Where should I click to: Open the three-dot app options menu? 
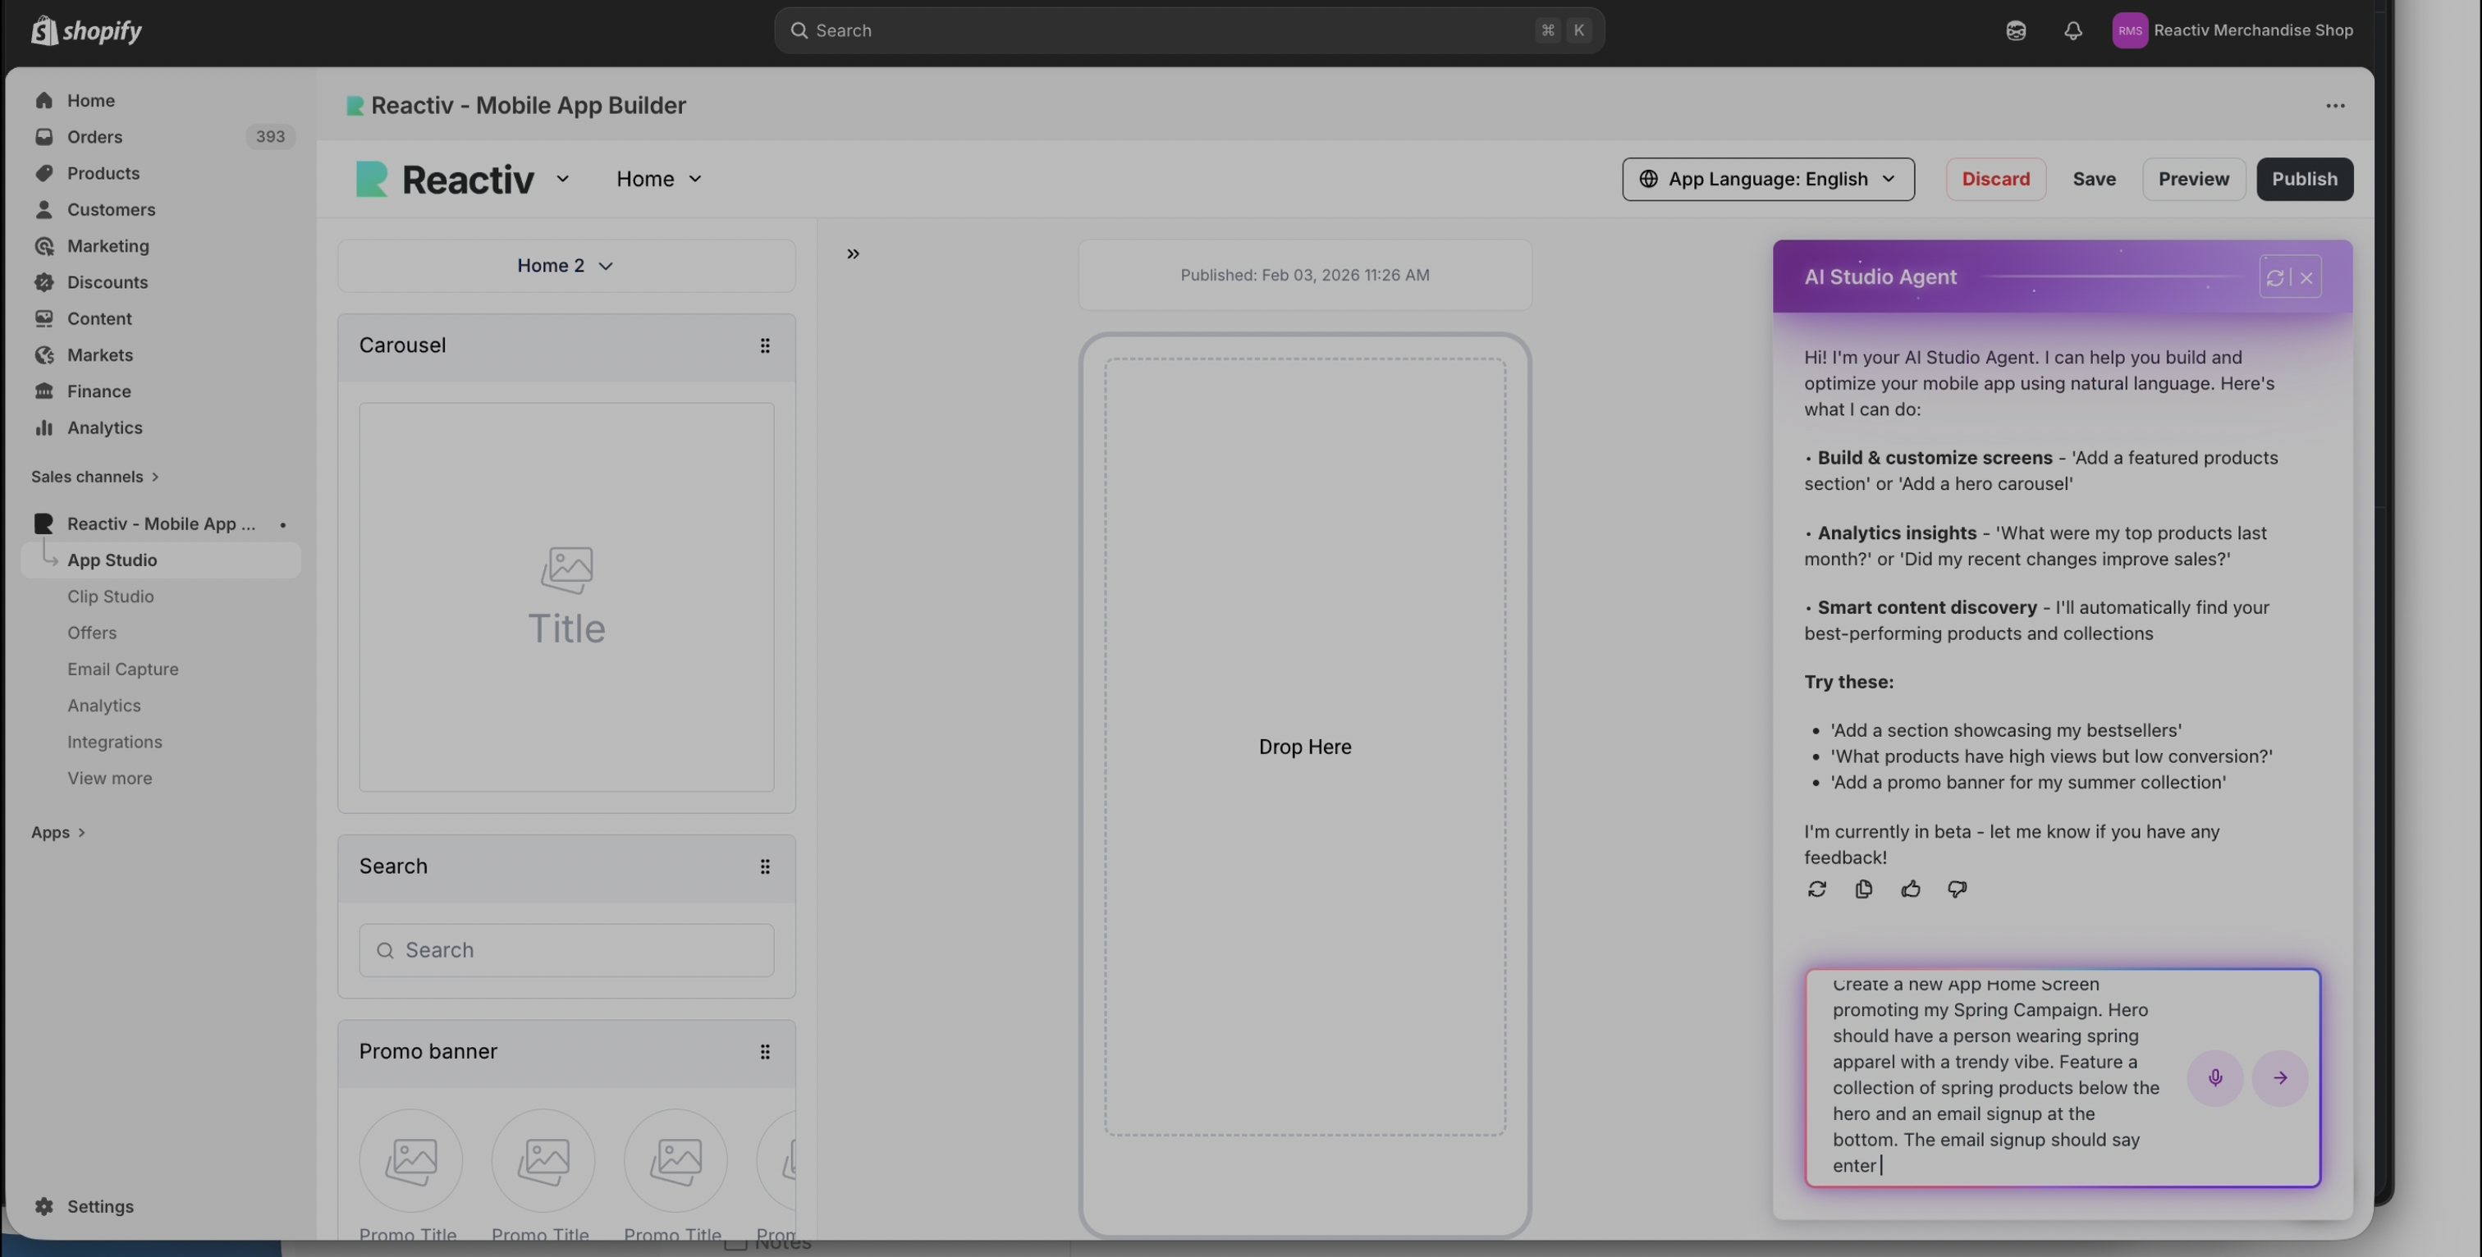click(x=2334, y=106)
